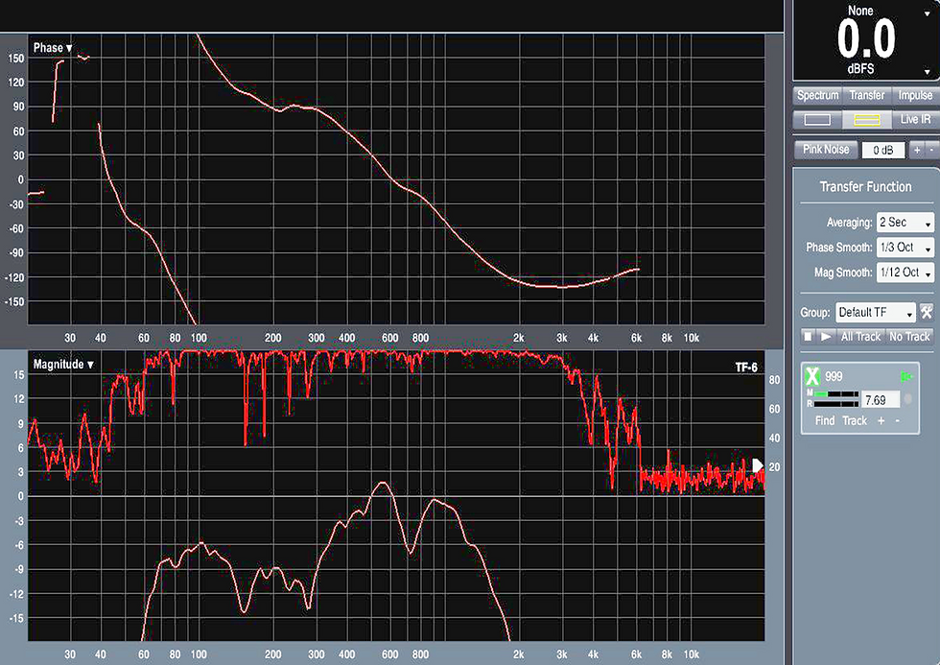Toggle Live IR display

coord(915,119)
